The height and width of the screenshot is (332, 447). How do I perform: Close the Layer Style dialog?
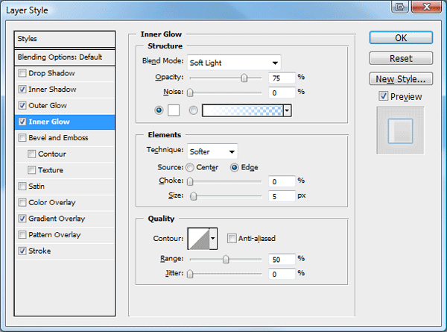coord(426,7)
